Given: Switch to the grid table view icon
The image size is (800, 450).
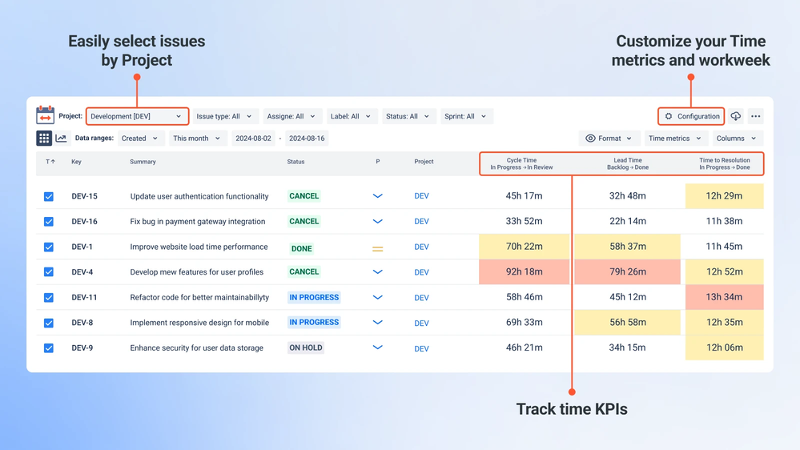Looking at the screenshot, I should click(44, 139).
